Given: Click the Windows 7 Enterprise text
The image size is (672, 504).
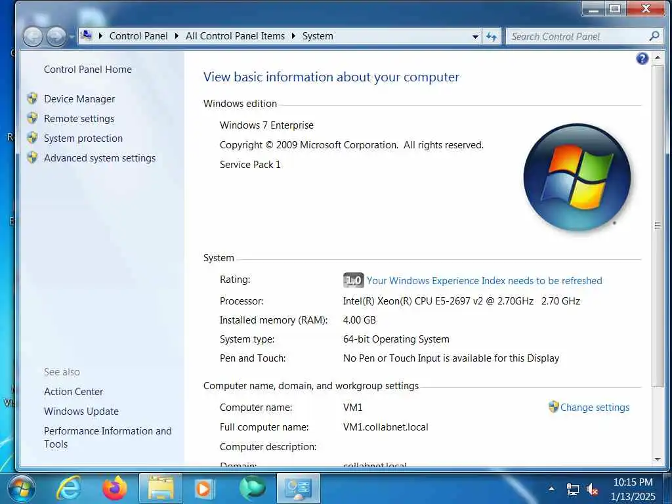Looking at the screenshot, I should pos(266,125).
